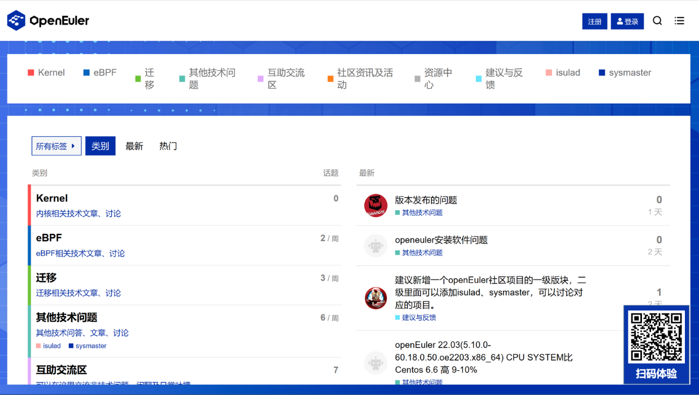Switch to the 热门 tab
Screen dimensions: 699x395
(168, 146)
